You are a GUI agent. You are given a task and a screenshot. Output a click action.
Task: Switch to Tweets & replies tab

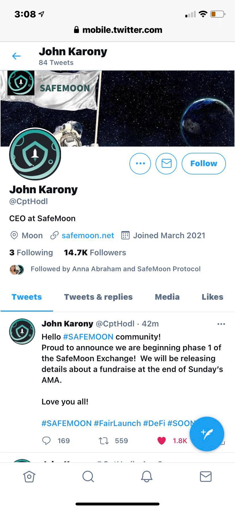98,297
